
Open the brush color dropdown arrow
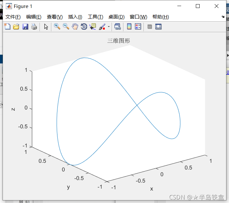pyautogui.click(x=109, y=27)
